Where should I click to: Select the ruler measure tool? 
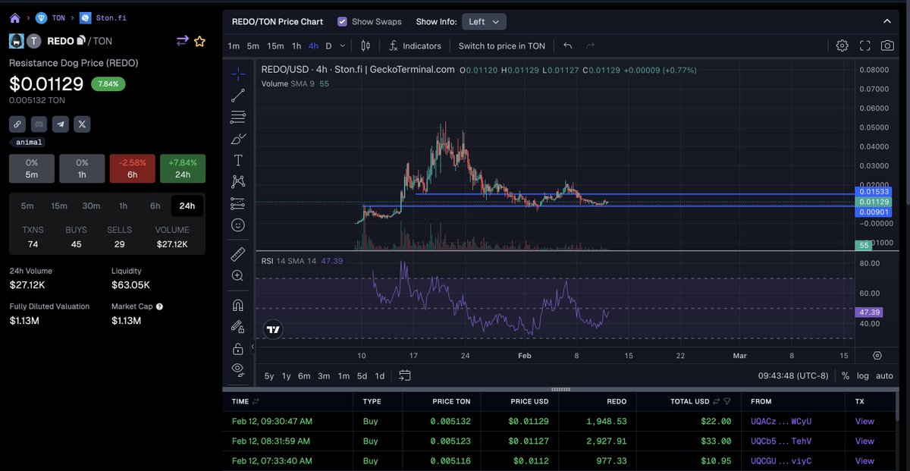[238, 254]
